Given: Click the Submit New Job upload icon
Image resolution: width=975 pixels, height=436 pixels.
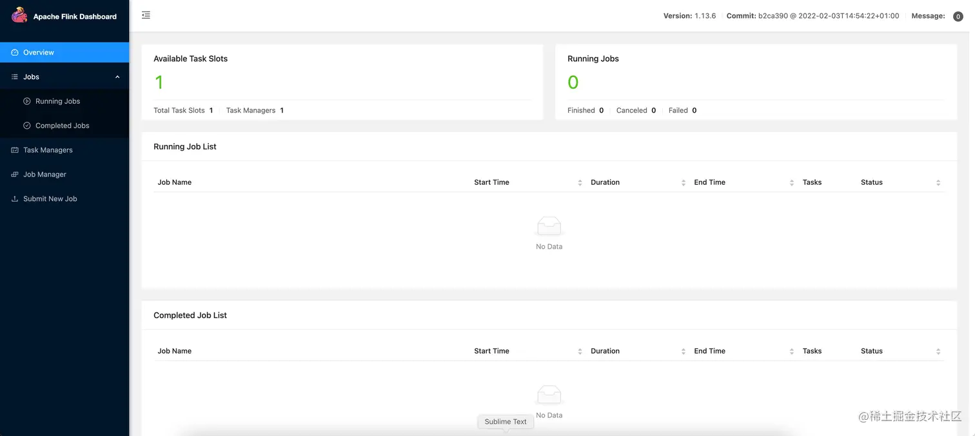Looking at the screenshot, I should click(15, 199).
